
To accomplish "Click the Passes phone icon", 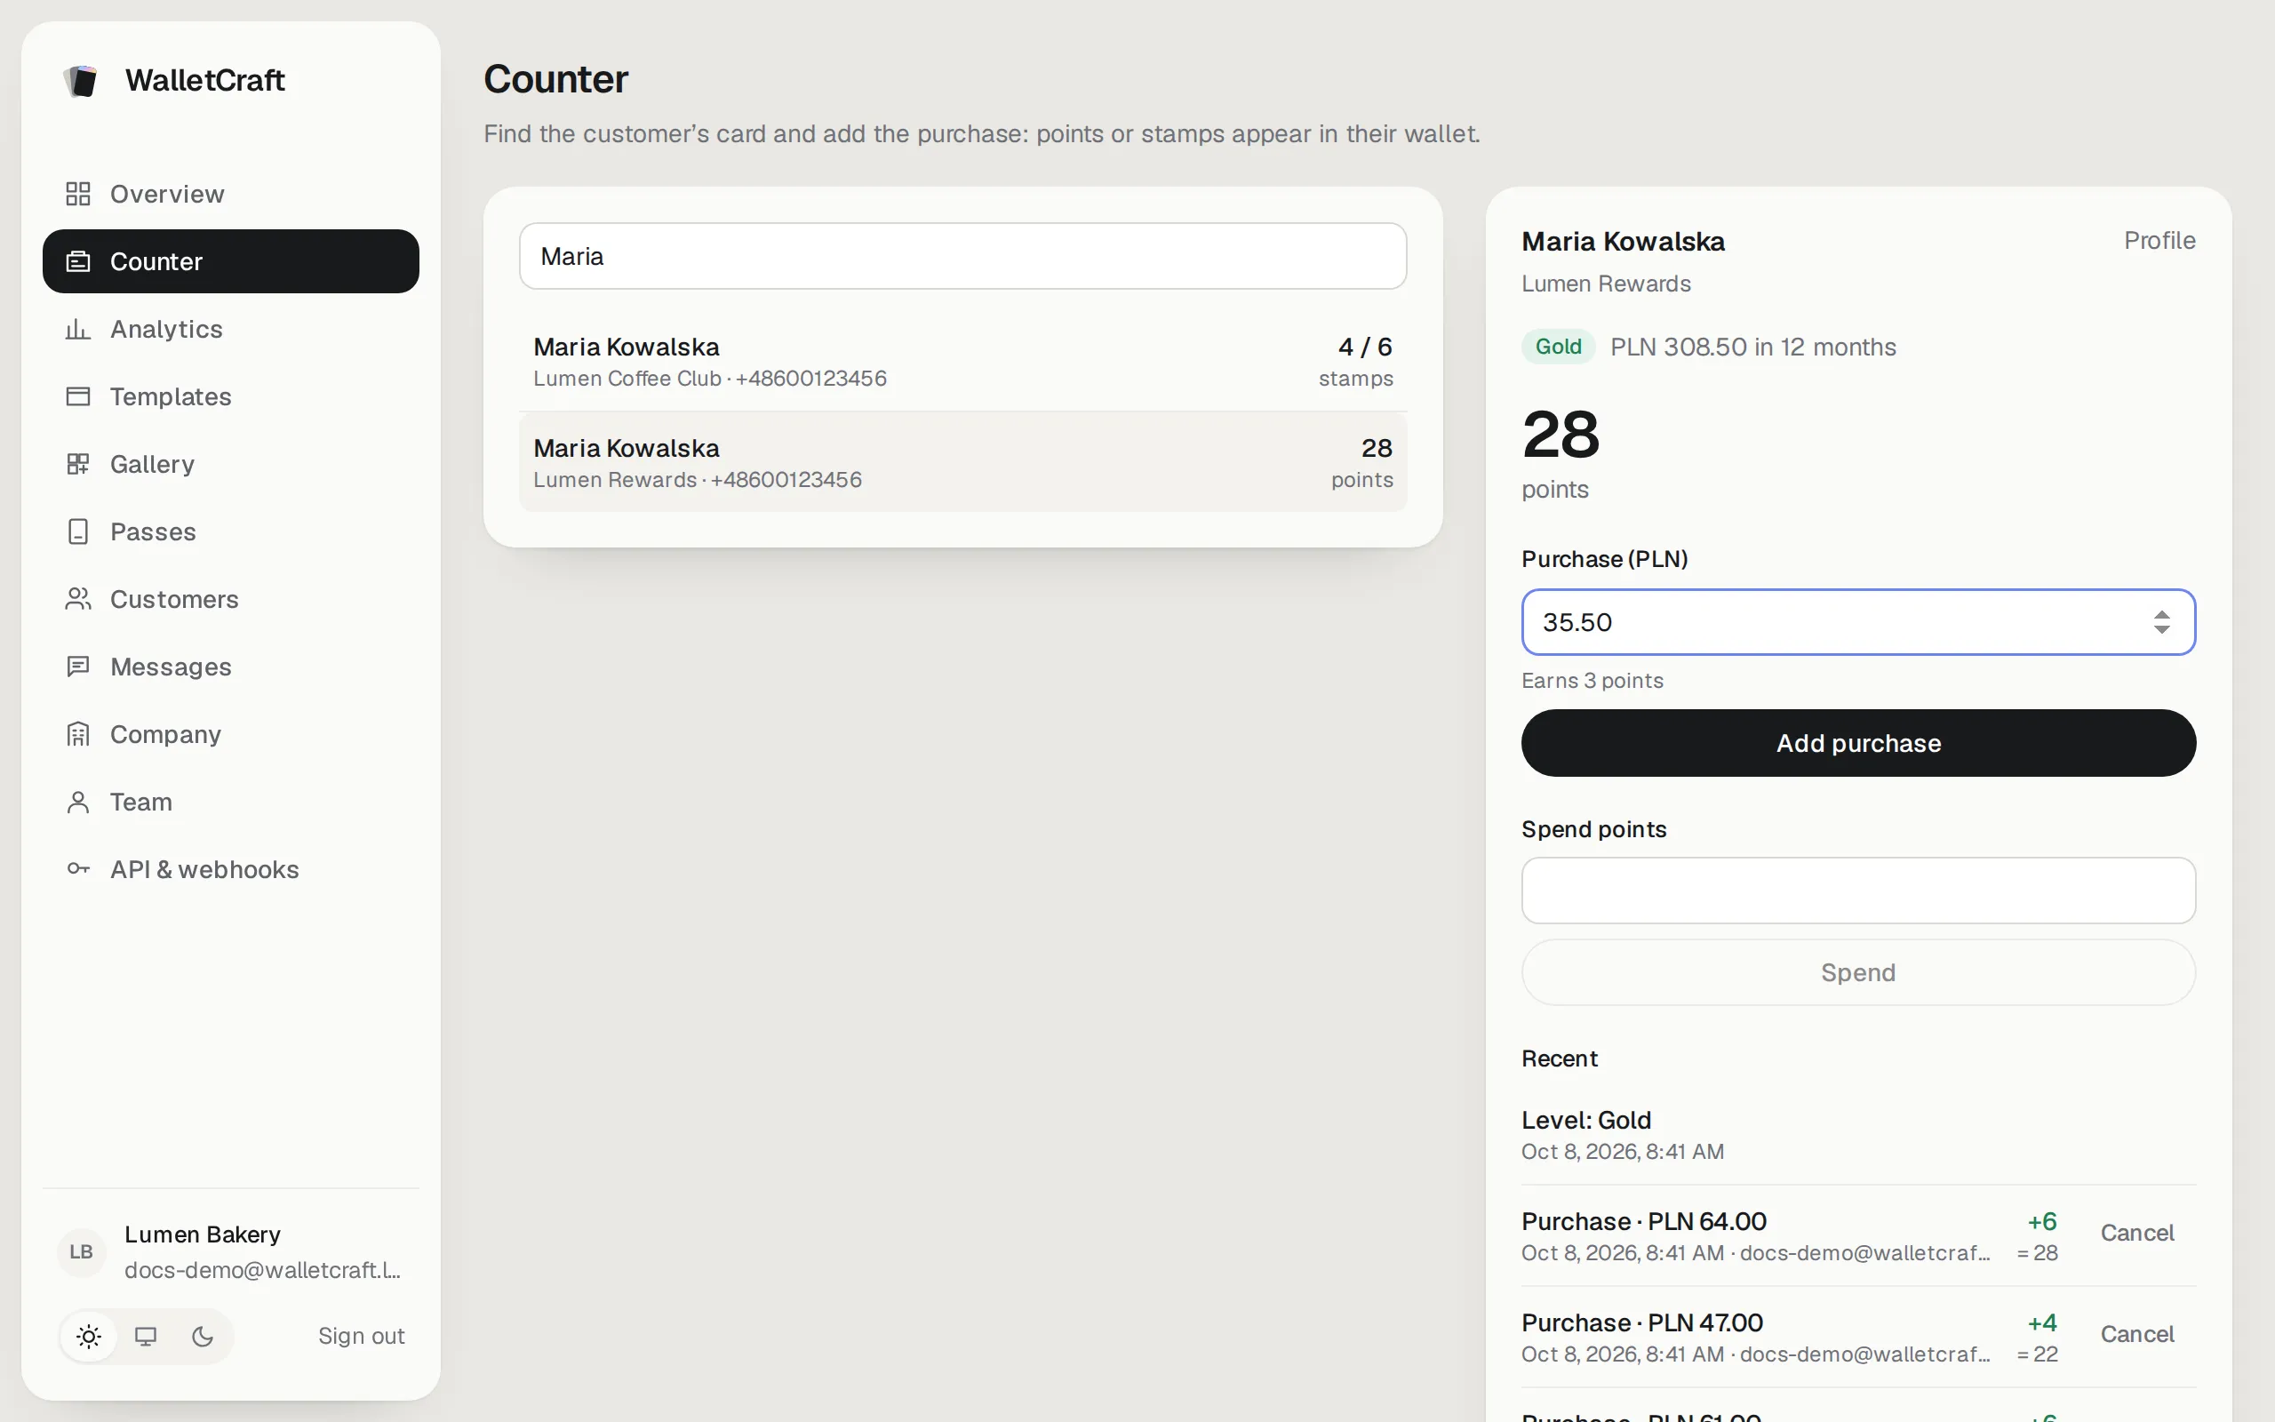I will [78, 532].
